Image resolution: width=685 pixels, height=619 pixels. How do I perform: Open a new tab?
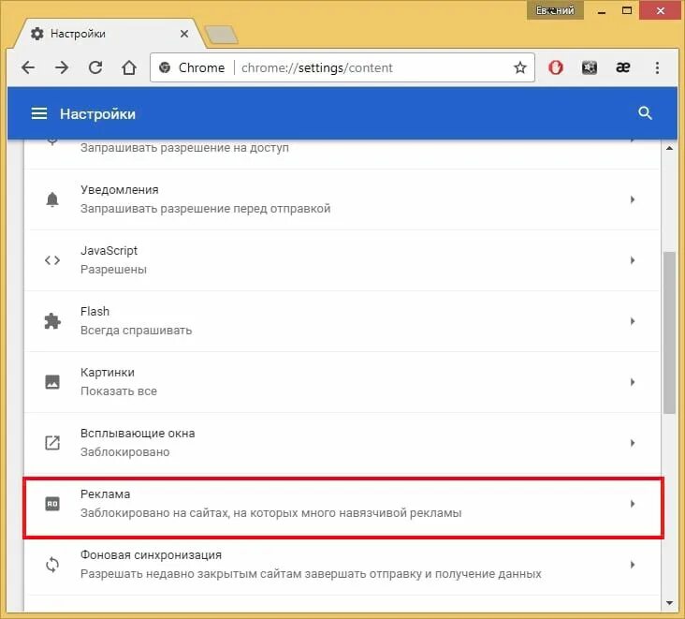pyautogui.click(x=222, y=35)
